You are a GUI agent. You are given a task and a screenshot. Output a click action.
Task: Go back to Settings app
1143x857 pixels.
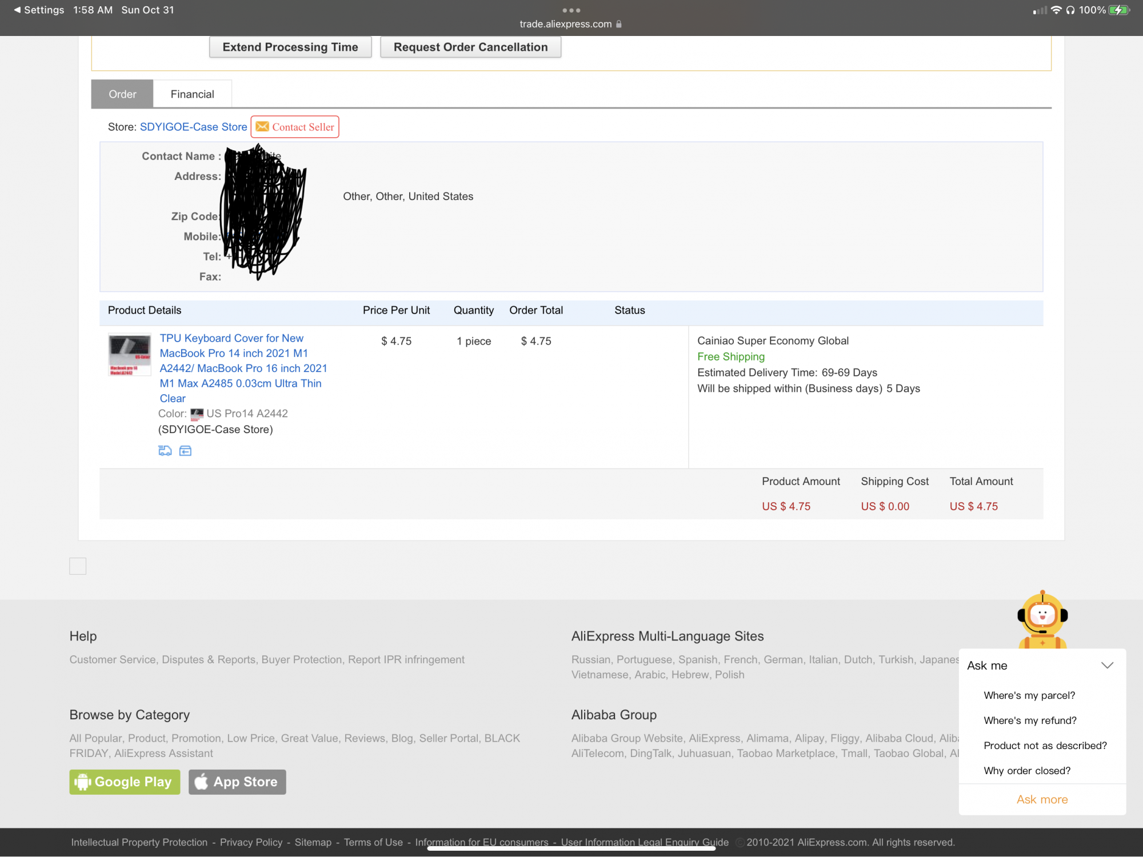tap(39, 10)
